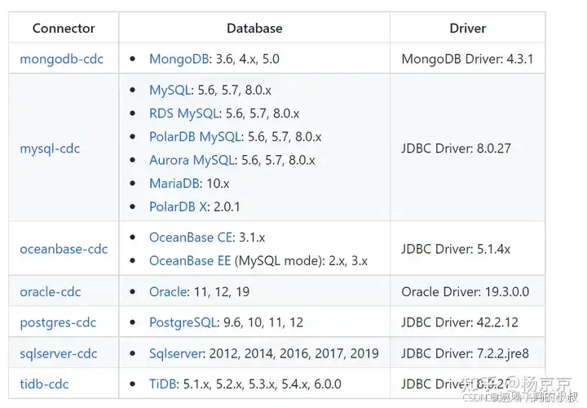
Task: Select the text JDBC Driver: 7.2.2.jre8
Action: 466,353
